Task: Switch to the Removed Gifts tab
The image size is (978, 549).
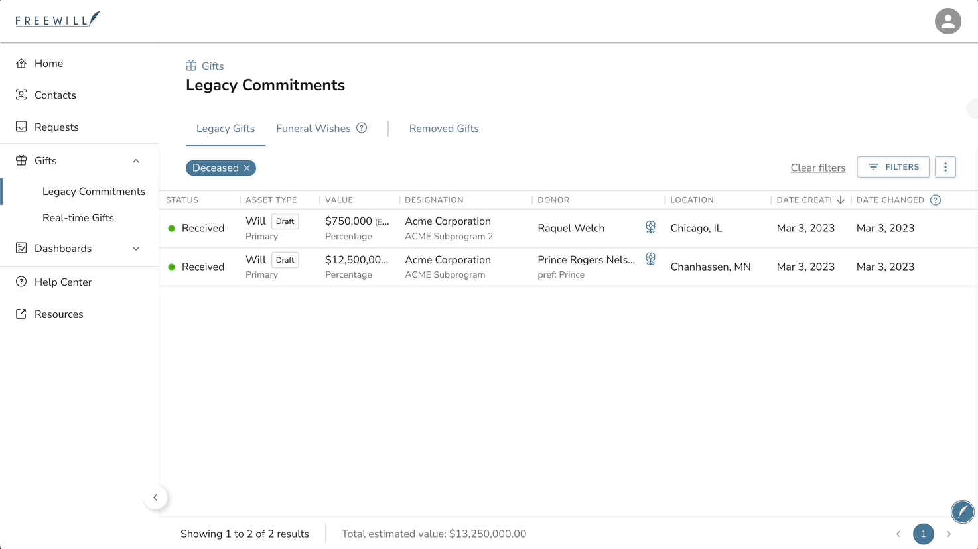Action: pyautogui.click(x=444, y=129)
